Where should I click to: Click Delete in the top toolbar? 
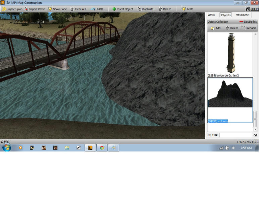(165, 9)
